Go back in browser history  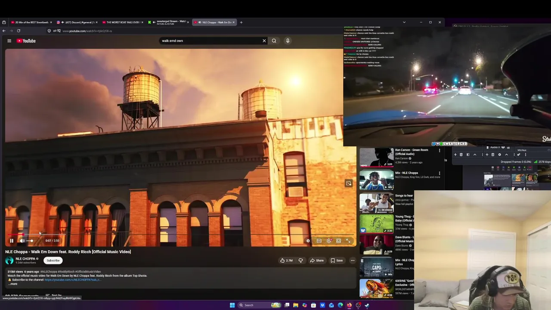[x=4, y=31]
